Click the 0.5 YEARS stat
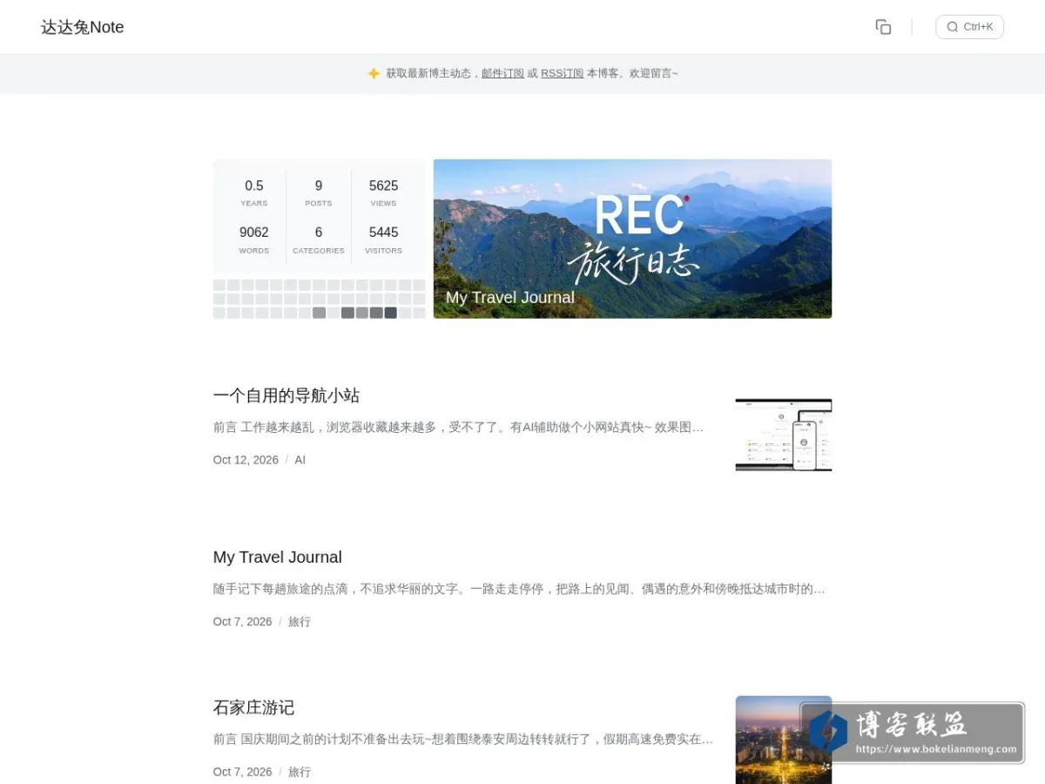Viewport: 1045px width, 784px height. (254, 193)
